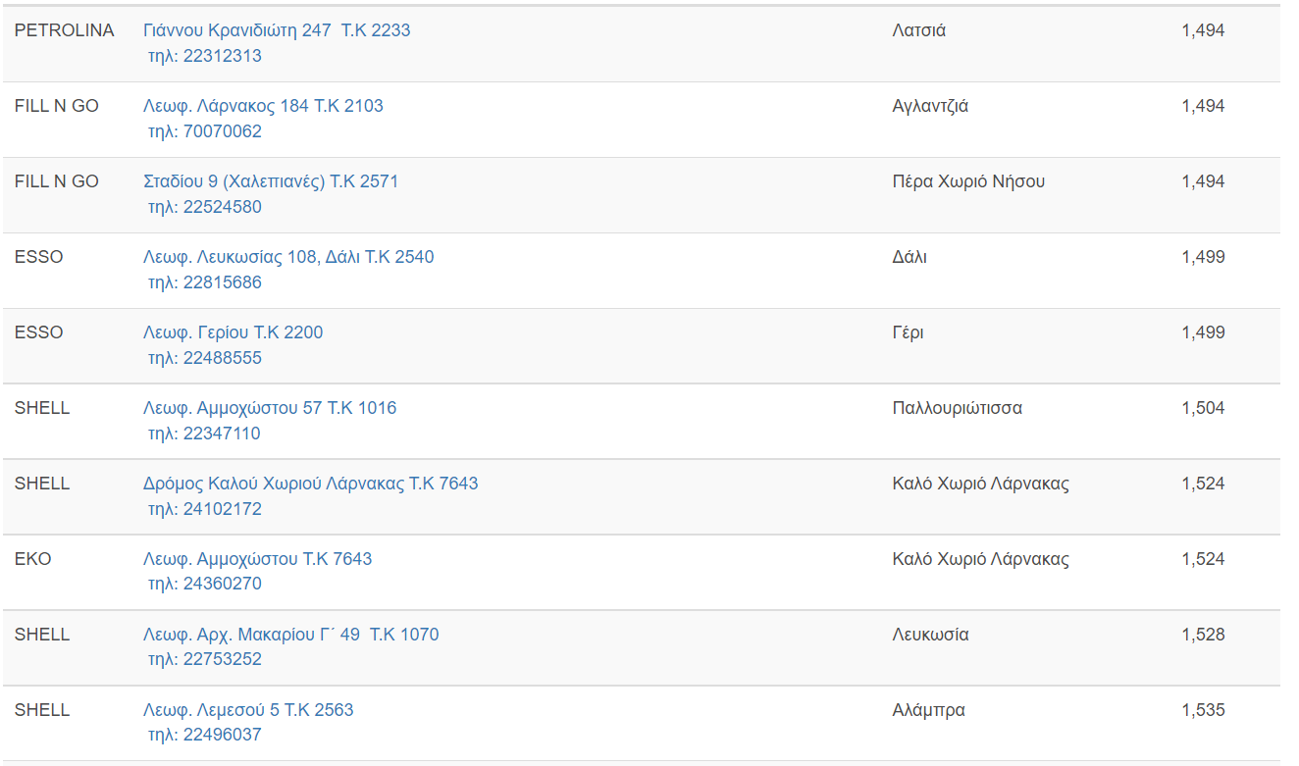
Task: Open address link Λεωφ. Γερίου Τ.Κ 2200
Action: (233, 332)
